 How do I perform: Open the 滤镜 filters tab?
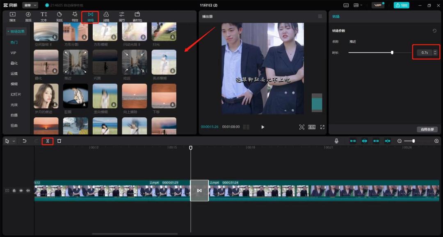106,17
